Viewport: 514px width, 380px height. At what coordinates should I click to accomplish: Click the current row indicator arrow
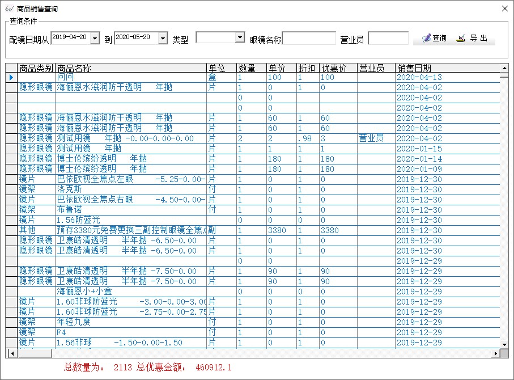[x=11, y=78]
